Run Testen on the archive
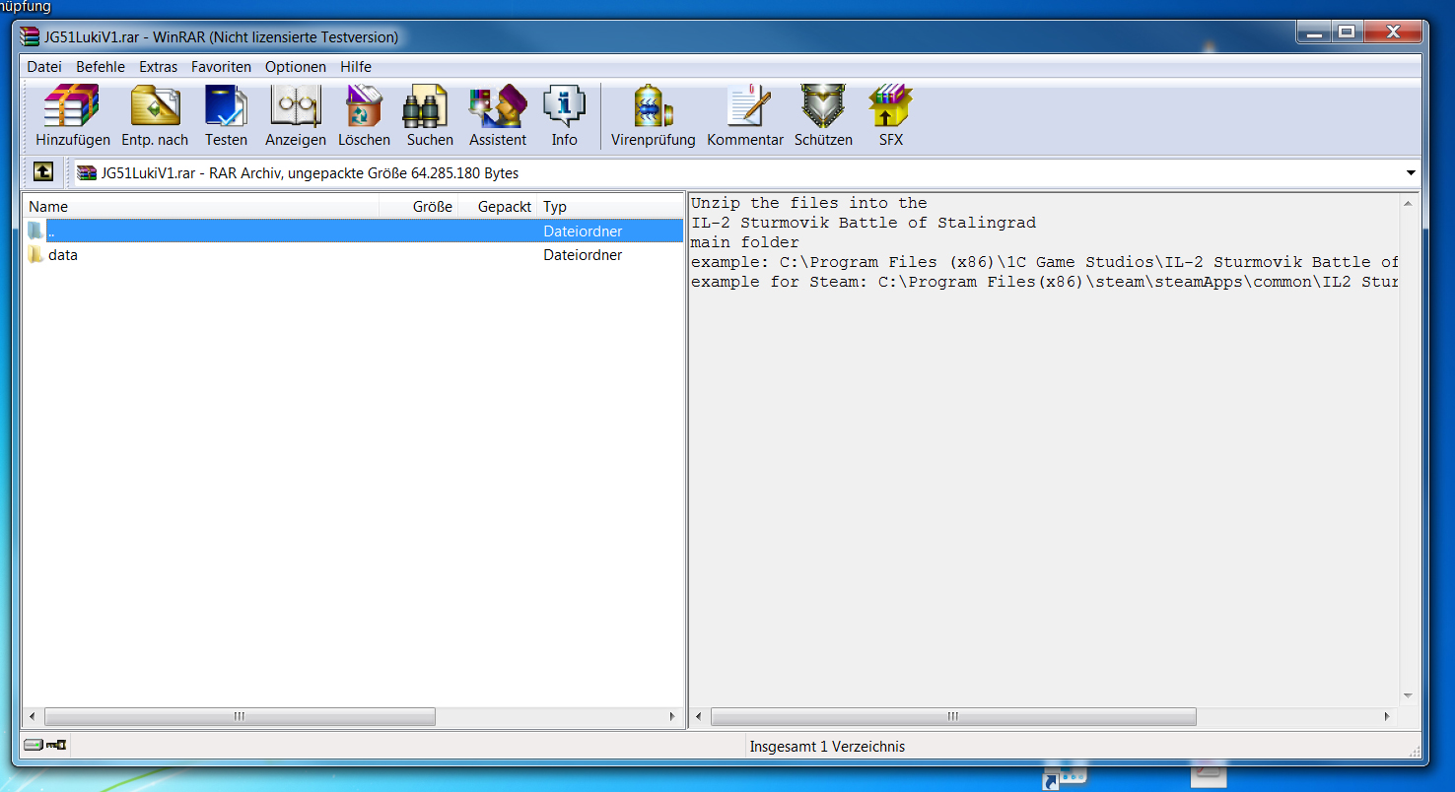Screen dimensions: 1455x792 [x=226, y=116]
